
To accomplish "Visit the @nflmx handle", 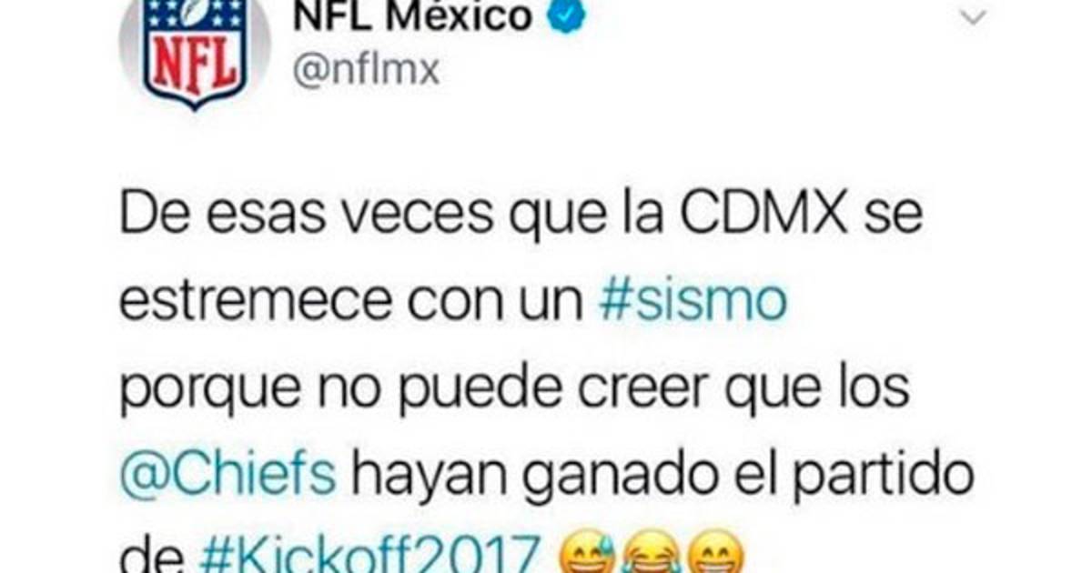I will click(x=368, y=70).
